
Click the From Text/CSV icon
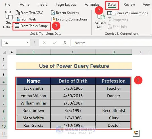tap(18, 13)
